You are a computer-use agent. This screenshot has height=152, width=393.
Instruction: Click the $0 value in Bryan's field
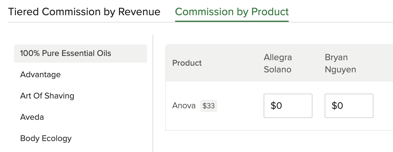tap(337, 106)
